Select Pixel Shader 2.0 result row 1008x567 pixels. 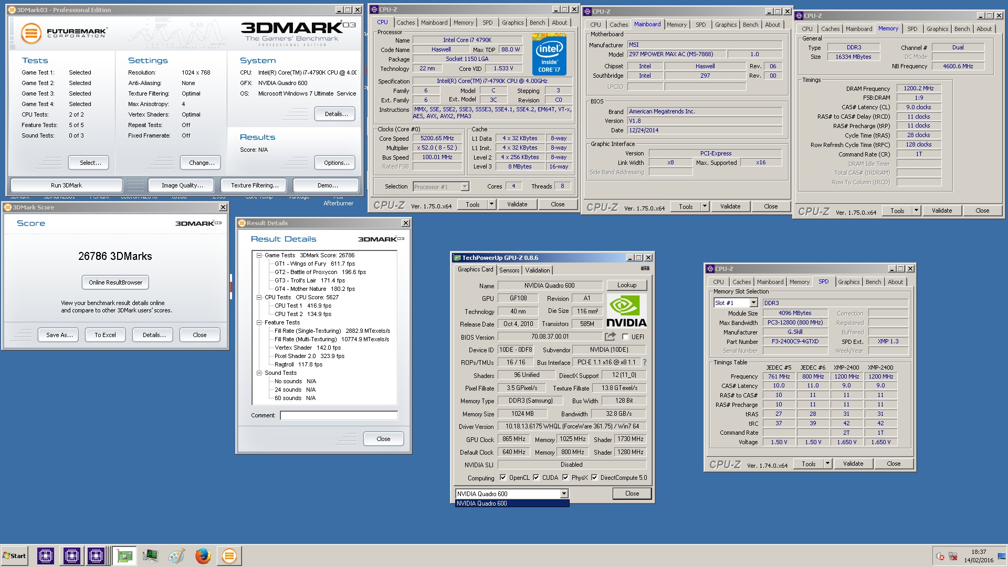click(x=309, y=356)
